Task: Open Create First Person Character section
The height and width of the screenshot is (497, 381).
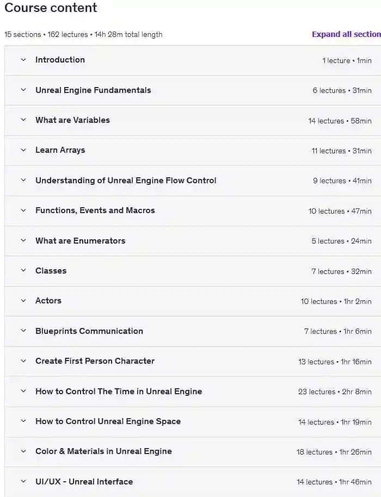Action: pos(95,361)
